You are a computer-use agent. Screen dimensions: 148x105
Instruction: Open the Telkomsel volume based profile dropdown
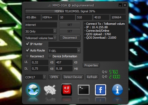[55, 38]
